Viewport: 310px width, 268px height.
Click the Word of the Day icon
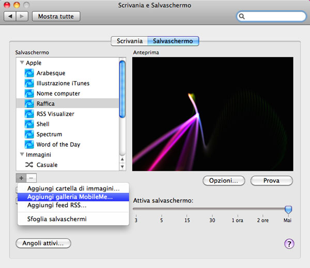pos(29,145)
